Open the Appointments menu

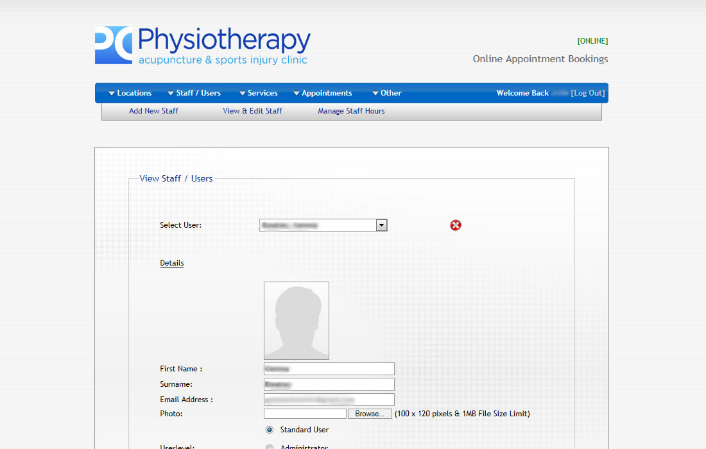point(323,93)
